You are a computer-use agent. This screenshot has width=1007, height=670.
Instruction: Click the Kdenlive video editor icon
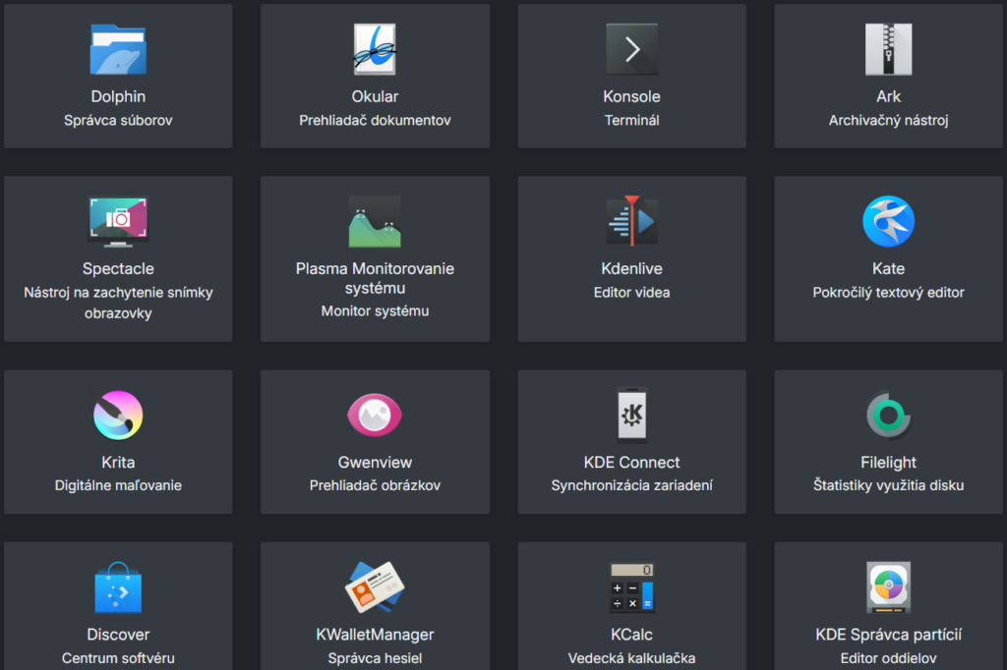pos(632,221)
